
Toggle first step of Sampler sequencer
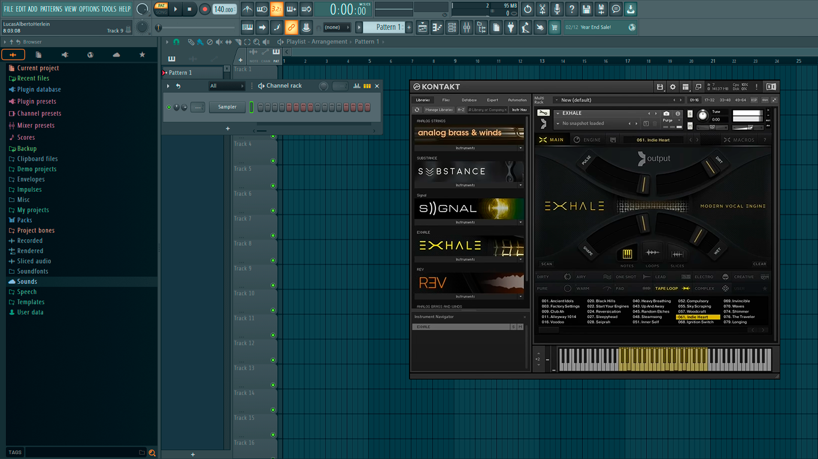pyautogui.click(x=260, y=108)
